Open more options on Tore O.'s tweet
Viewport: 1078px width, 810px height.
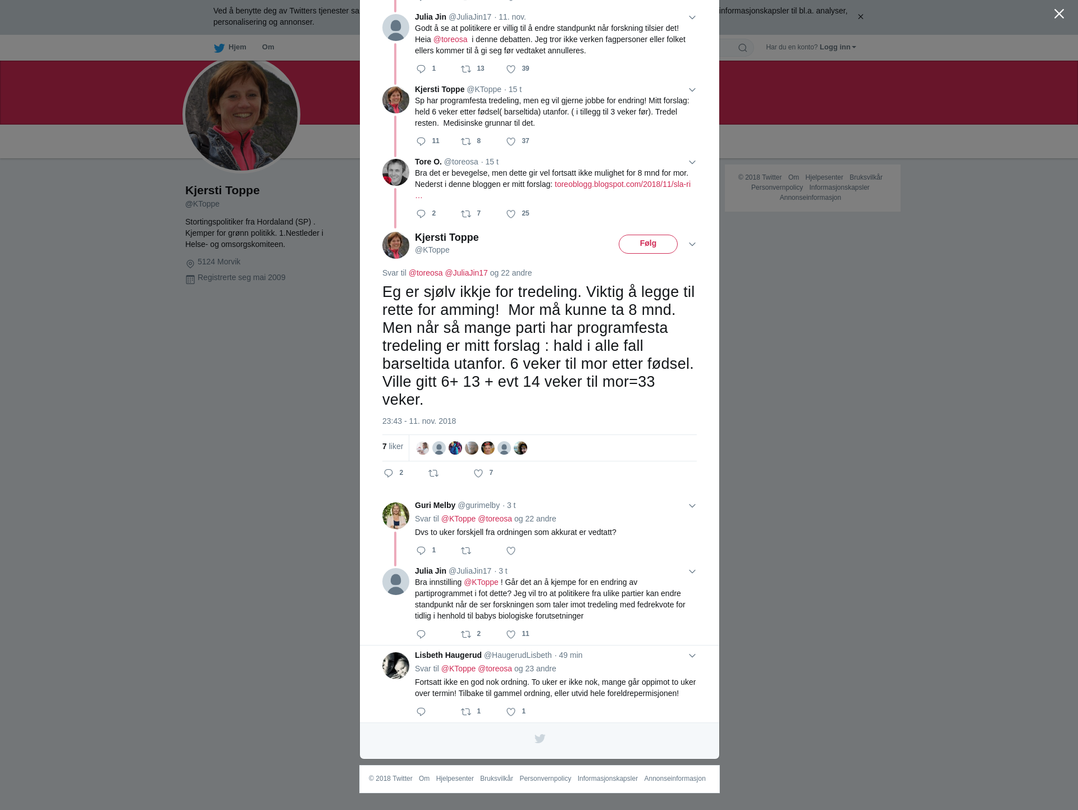pos(692,162)
